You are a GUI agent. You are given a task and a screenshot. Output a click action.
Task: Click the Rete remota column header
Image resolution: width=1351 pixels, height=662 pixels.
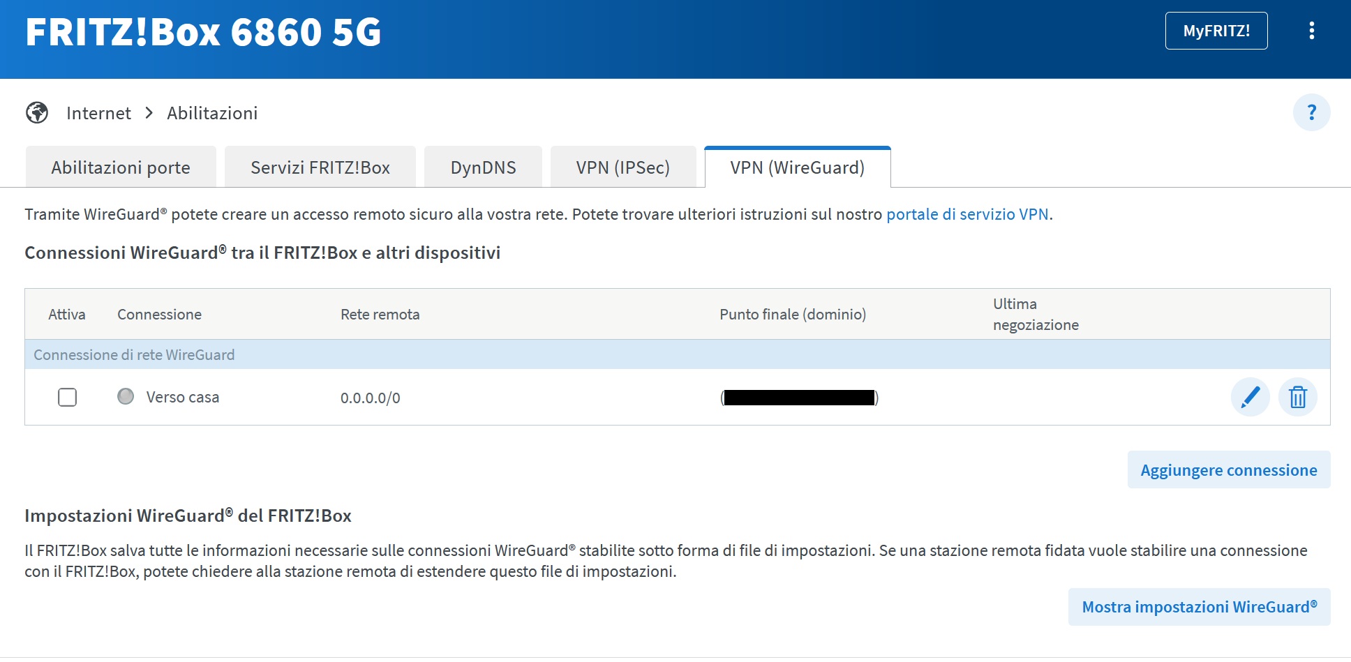[380, 314]
